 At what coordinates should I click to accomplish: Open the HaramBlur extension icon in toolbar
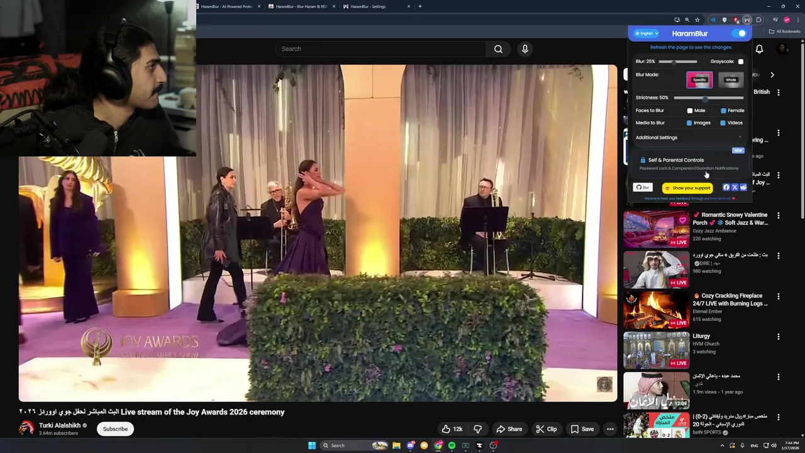(x=747, y=20)
